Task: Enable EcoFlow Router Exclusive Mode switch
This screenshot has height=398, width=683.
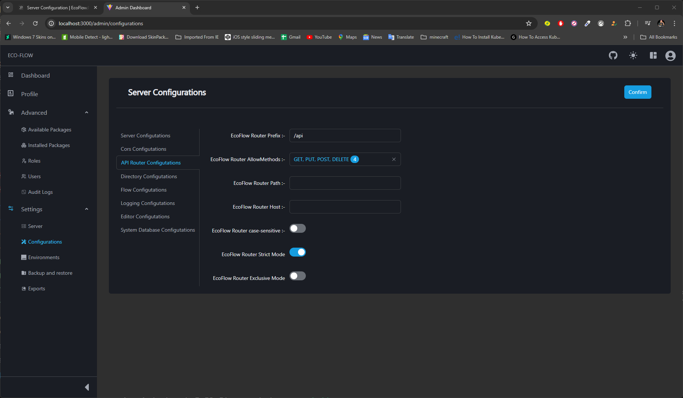Action: click(x=298, y=276)
